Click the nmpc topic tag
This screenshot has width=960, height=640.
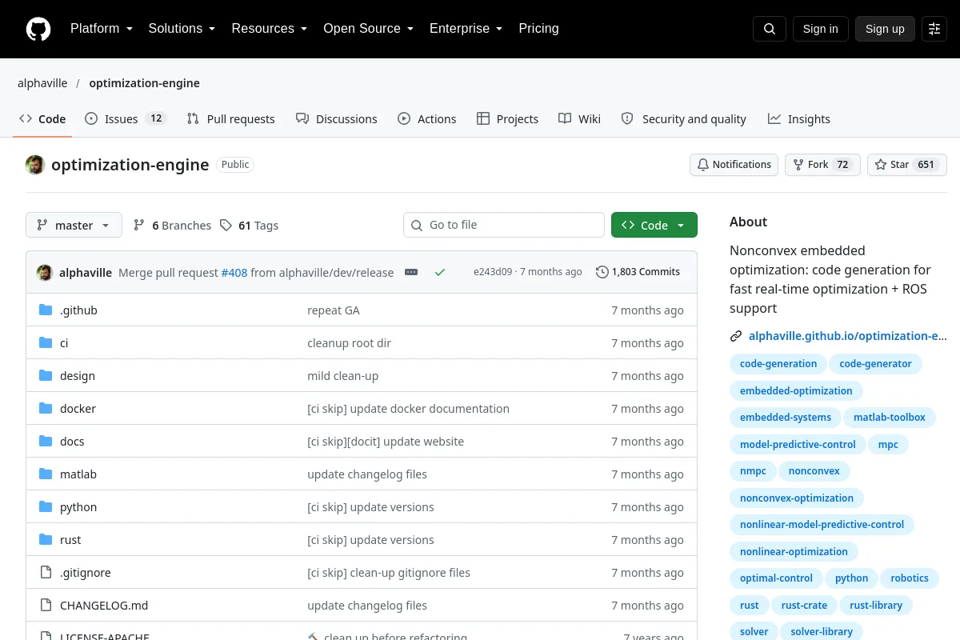point(753,471)
